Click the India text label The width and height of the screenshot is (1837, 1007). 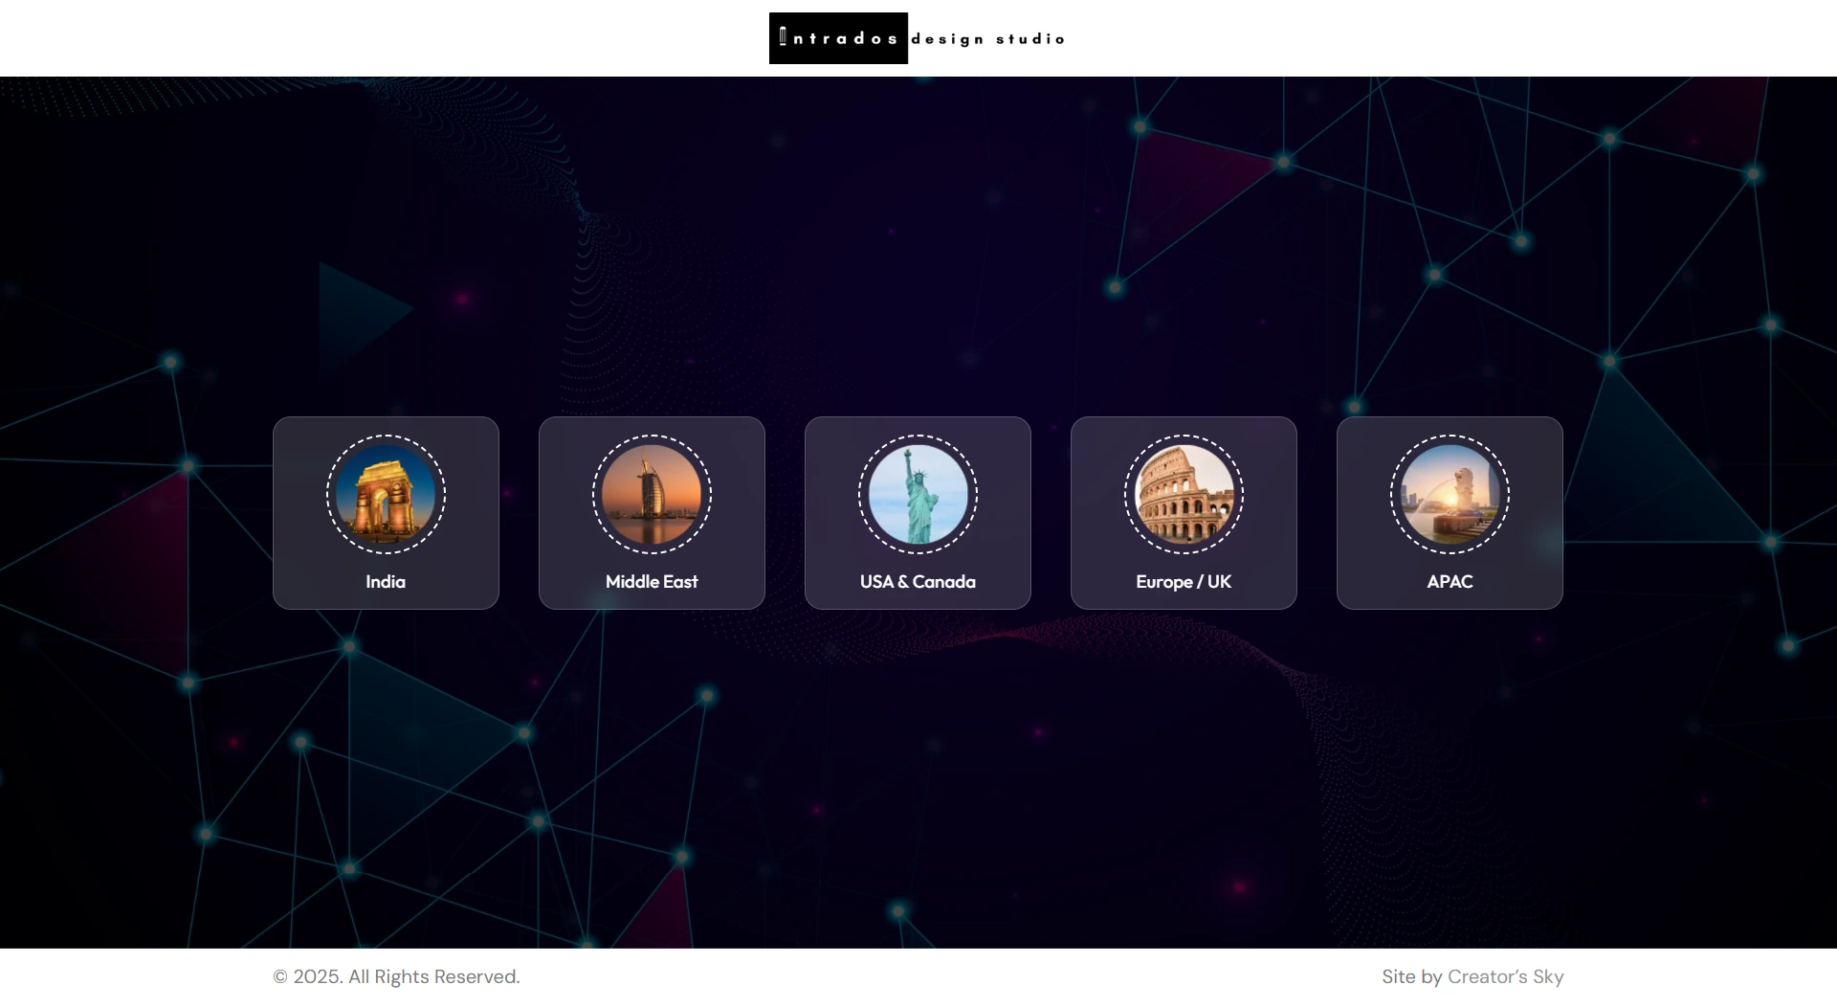(x=386, y=582)
